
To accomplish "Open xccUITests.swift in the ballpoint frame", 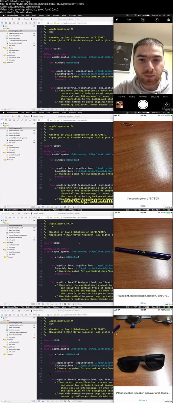I will (x=15, y=252).
